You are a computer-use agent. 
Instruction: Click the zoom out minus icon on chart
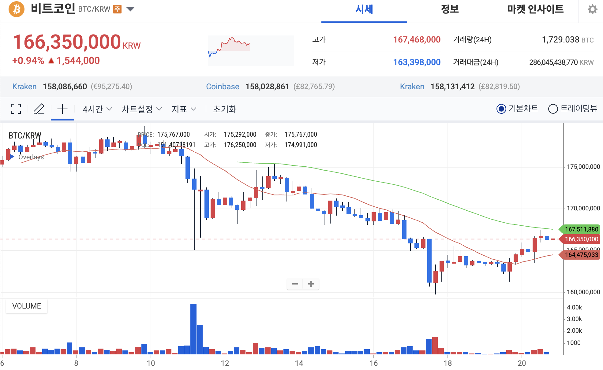[295, 284]
